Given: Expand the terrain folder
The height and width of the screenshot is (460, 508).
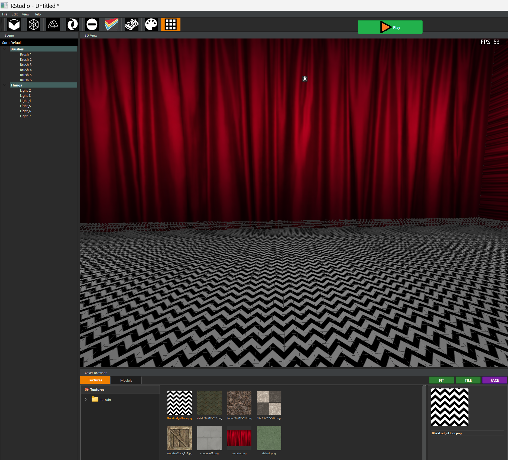Looking at the screenshot, I should click(86, 400).
